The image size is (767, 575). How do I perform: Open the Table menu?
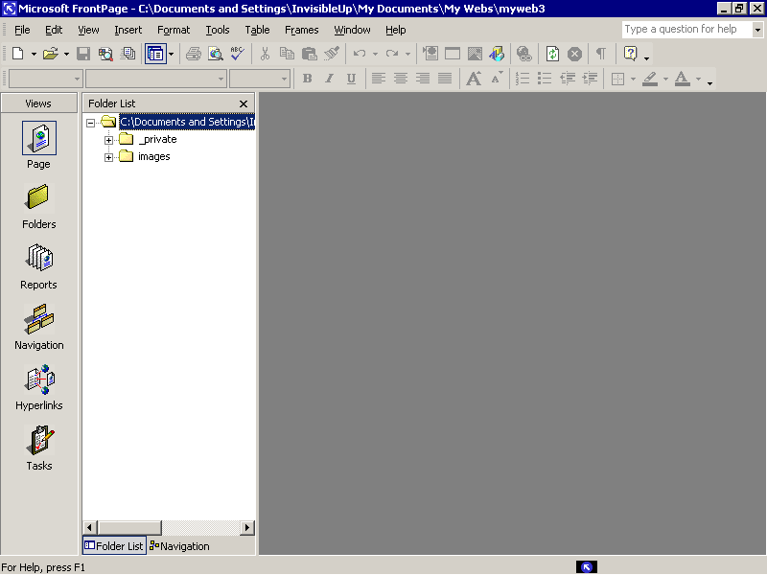pos(257,30)
